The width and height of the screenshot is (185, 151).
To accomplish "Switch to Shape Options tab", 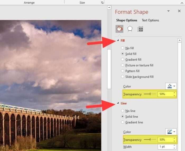I will coord(127,20).
